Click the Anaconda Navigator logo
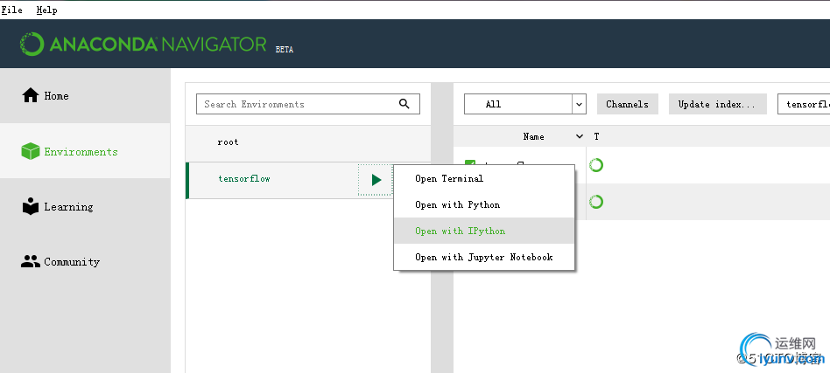The height and width of the screenshot is (373, 830). [143, 45]
